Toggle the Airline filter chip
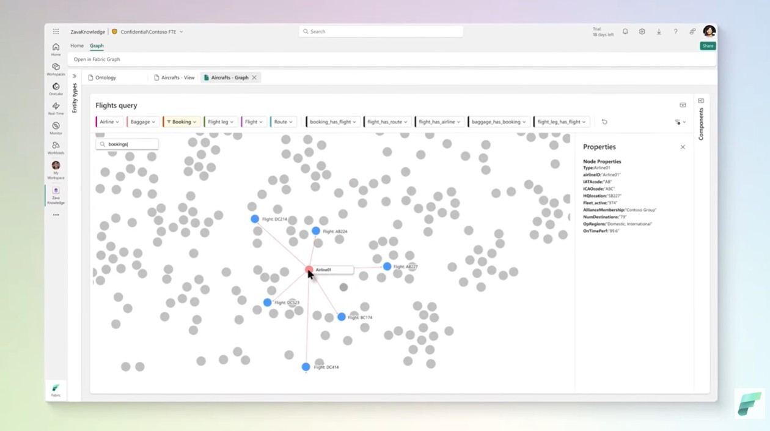 [x=108, y=122]
